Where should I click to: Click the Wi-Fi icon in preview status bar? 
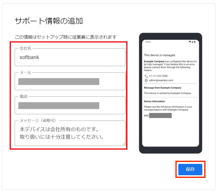190,42
